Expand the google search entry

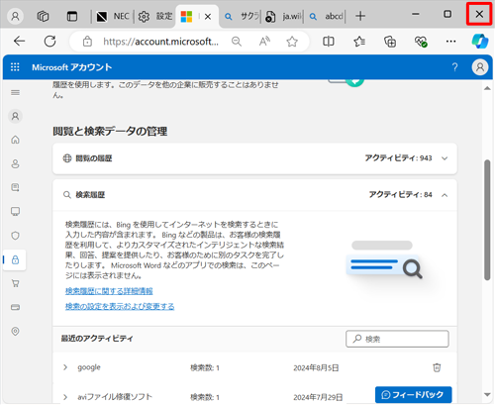pos(65,367)
